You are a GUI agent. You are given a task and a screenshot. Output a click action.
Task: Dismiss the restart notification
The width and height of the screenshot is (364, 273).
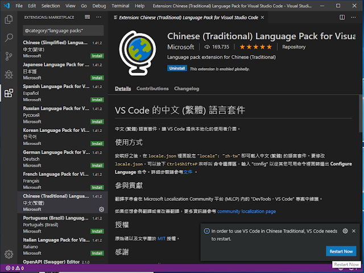point(354,231)
